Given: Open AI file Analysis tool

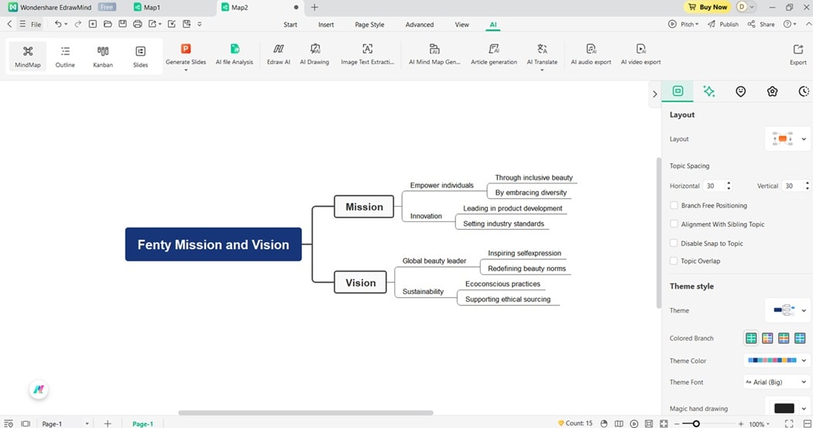Looking at the screenshot, I should [x=235, y=53].
